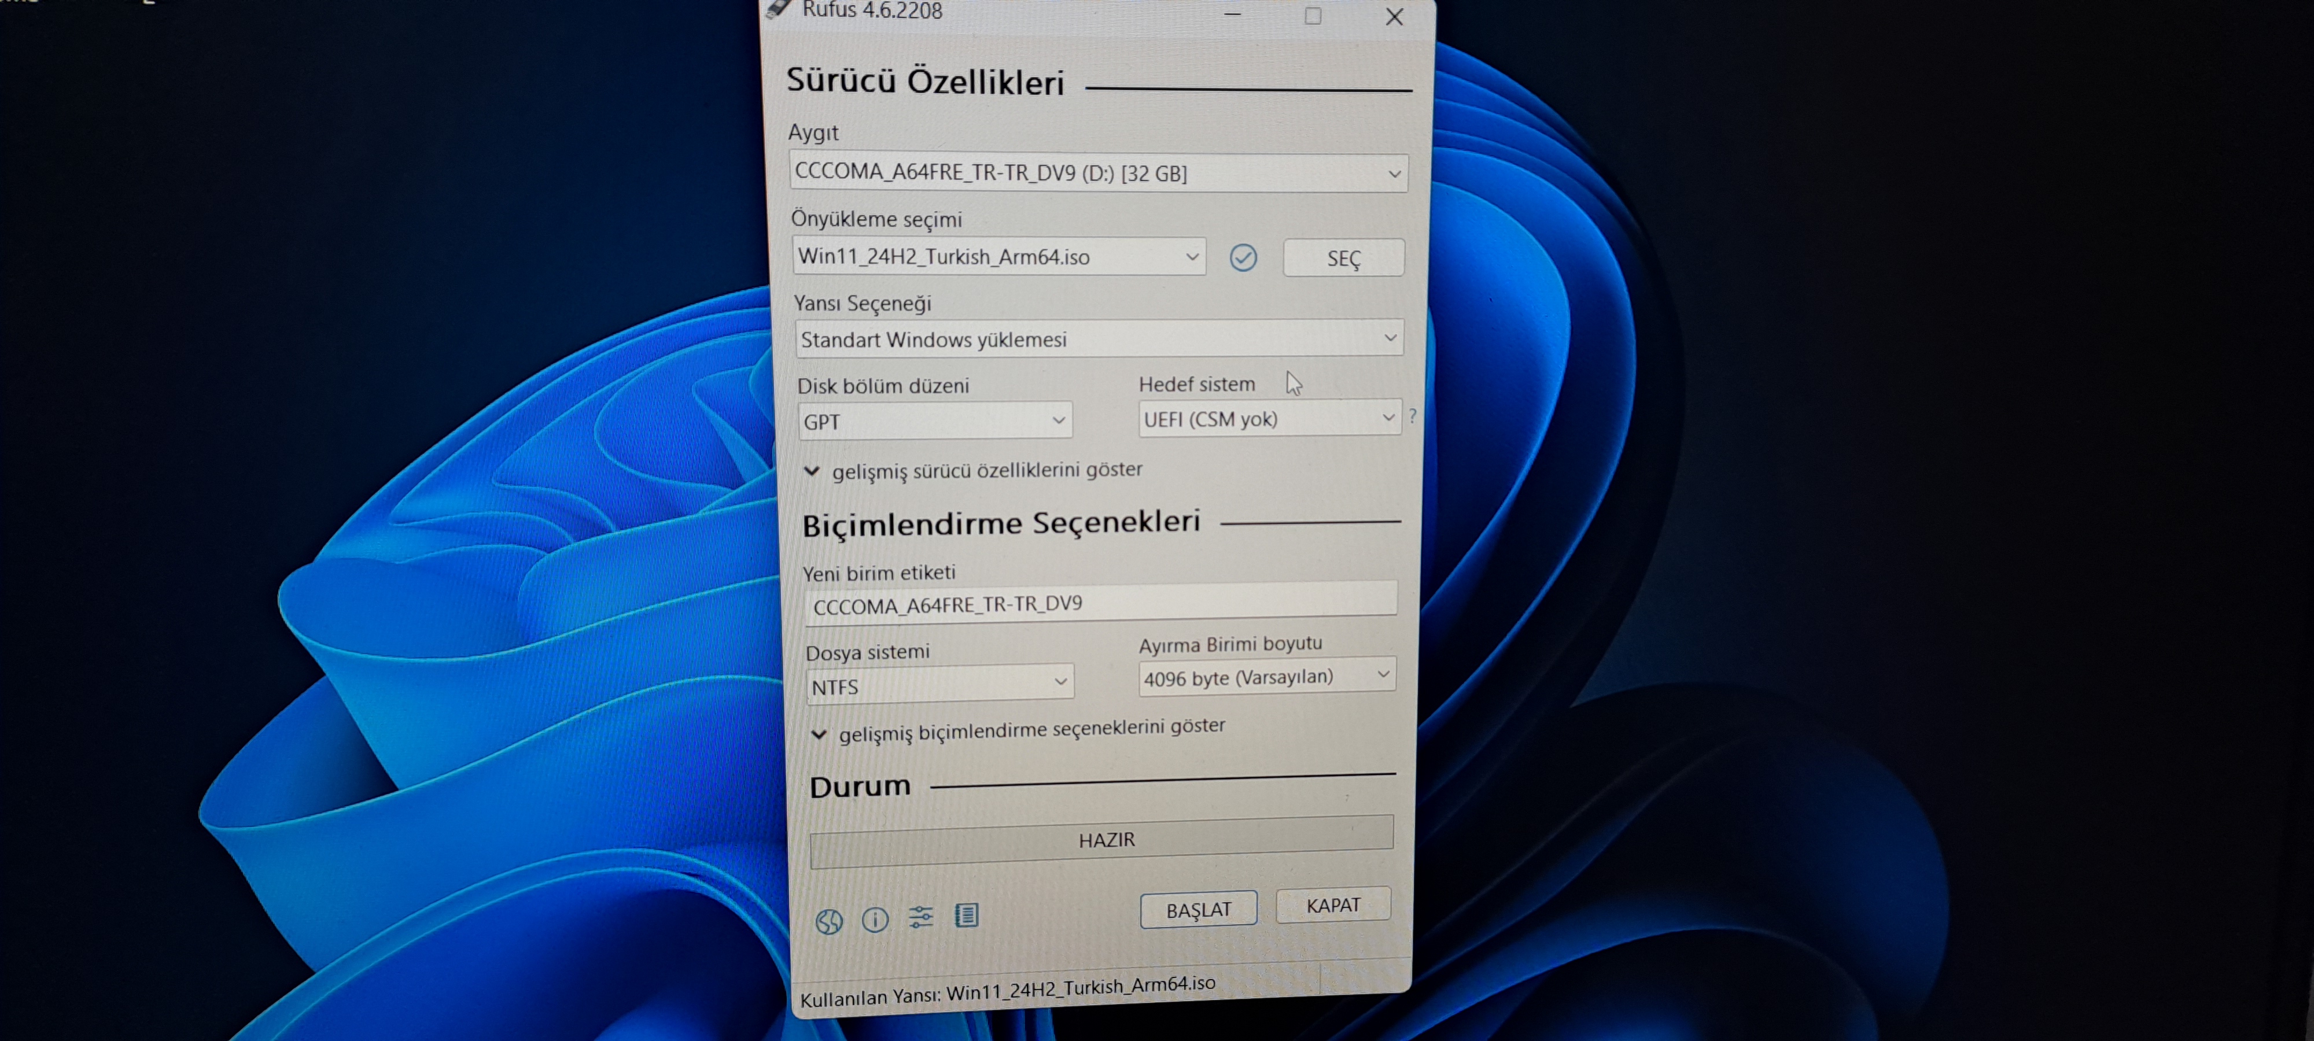Click the Hedef sistem help question mark
This screenshot has width=2314, height=1041.
point(1412,416)
